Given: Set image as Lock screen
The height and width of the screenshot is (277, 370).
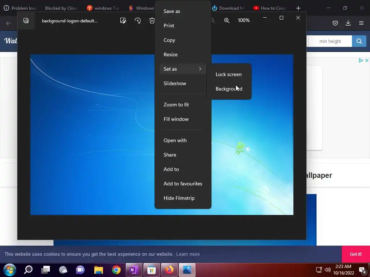Looking at the screenshot, I should pyautogui.click(x=229, y=74).
